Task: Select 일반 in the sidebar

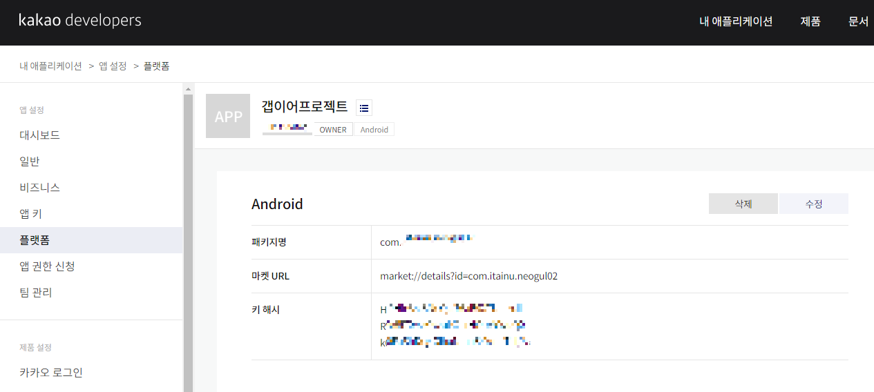Action: click(91, 161)
